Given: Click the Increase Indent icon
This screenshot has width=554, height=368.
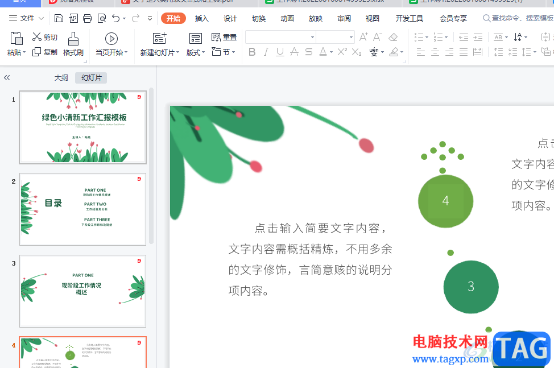Looking at the screenshot, I should 478,37.
